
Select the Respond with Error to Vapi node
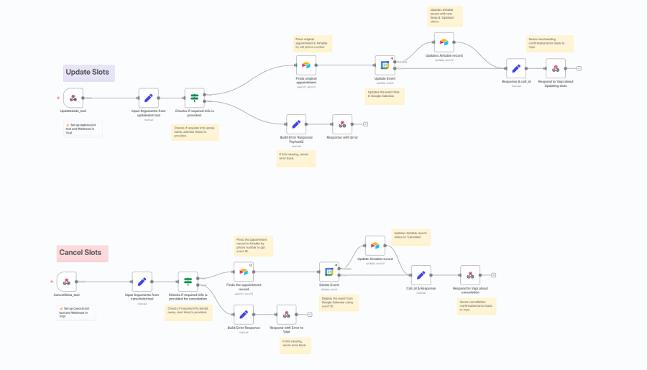click(286, 315)
